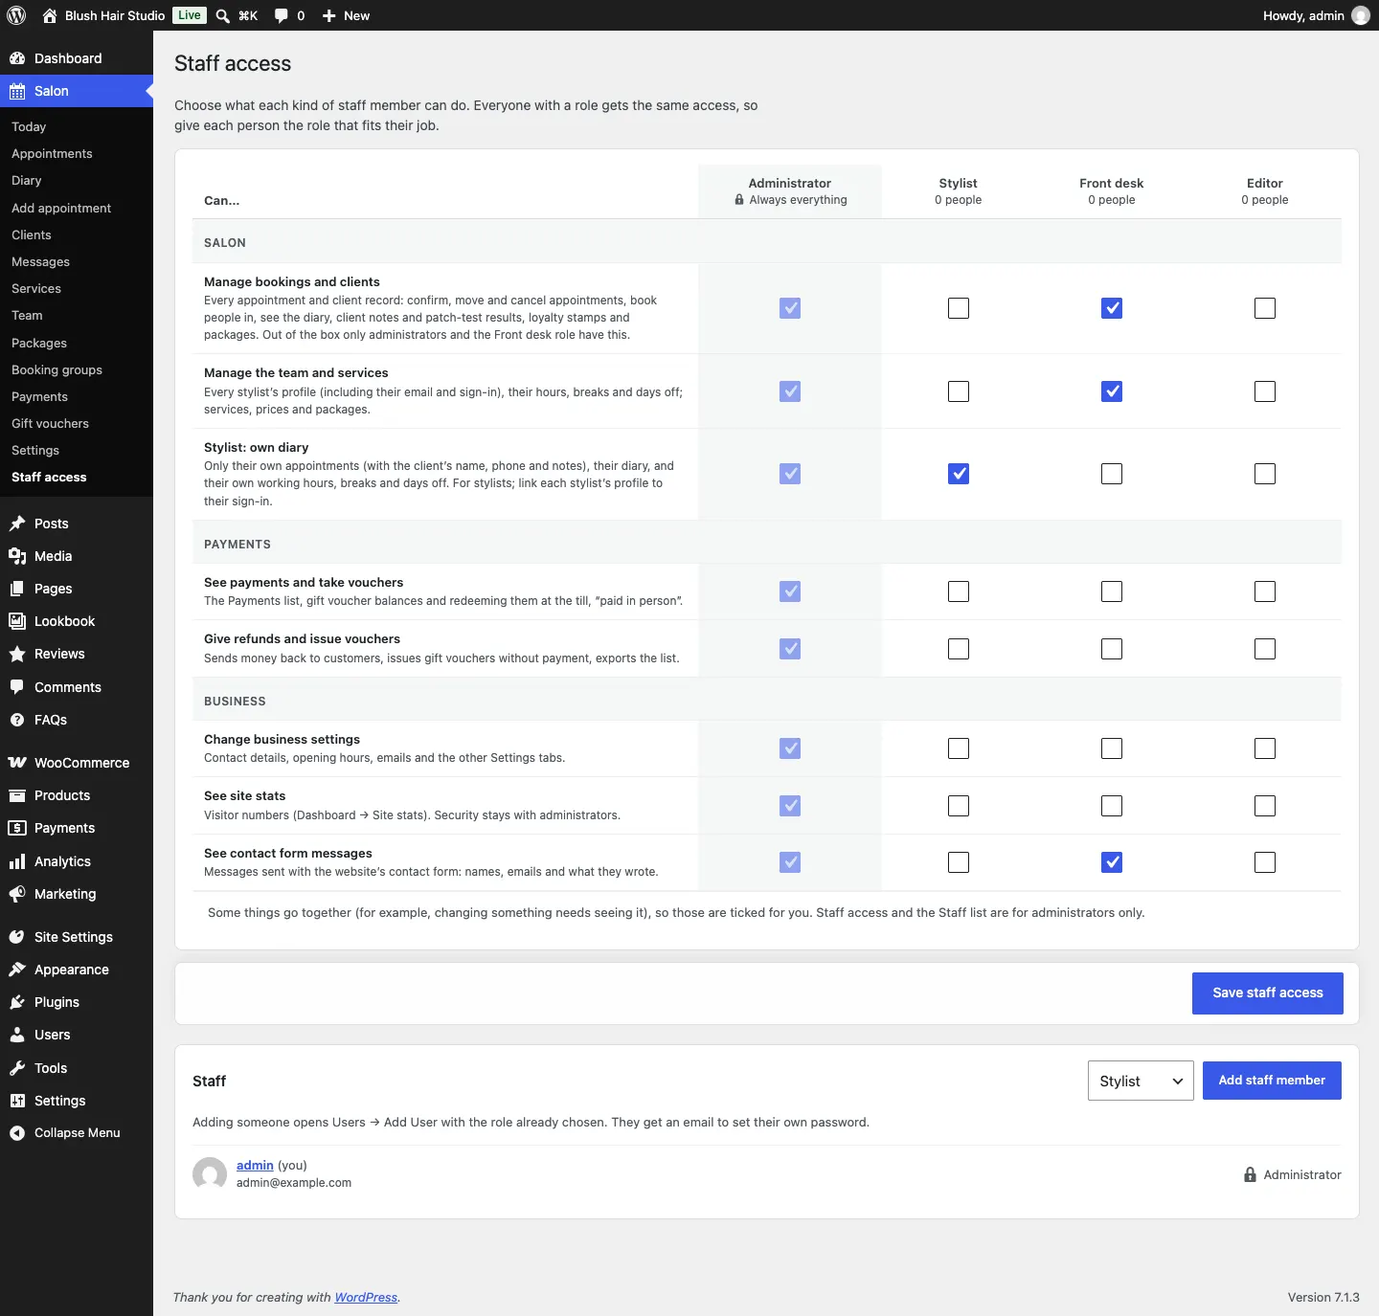
Task: Tick Editor for See site stats
Action: [x=1265, y=806]
